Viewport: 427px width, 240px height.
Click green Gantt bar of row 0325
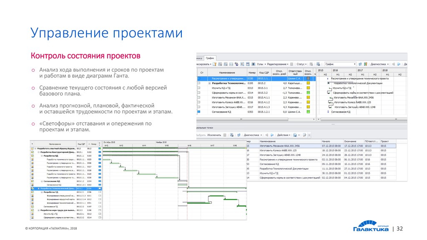(107, 160)
